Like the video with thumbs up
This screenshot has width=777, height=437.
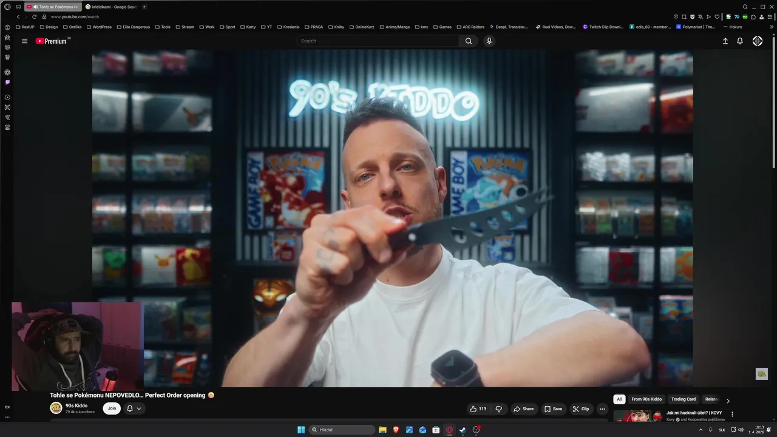478,409
